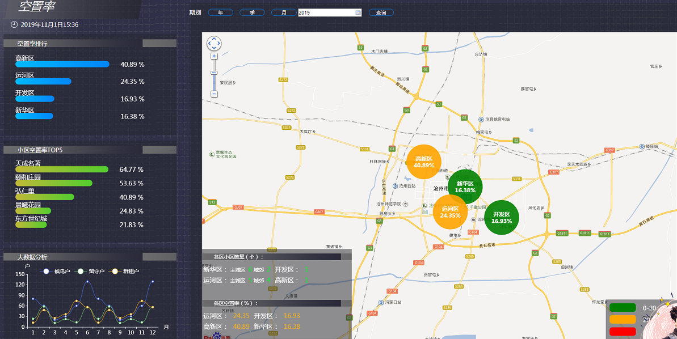
Task: Click the 沧县姚官屯站 station marker
Action: click(x=481, y=120)
